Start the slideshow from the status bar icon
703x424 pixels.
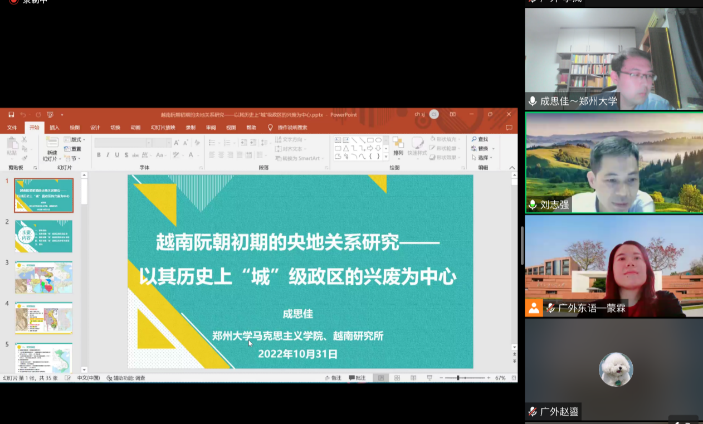429,378
